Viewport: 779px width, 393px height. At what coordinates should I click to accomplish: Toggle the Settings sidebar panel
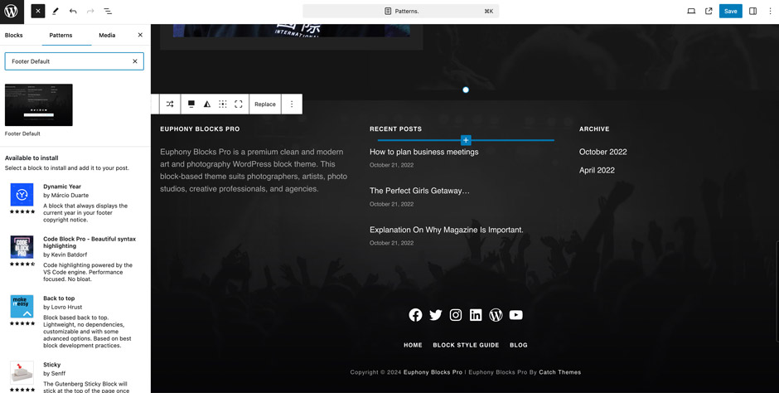pos(752,12)
